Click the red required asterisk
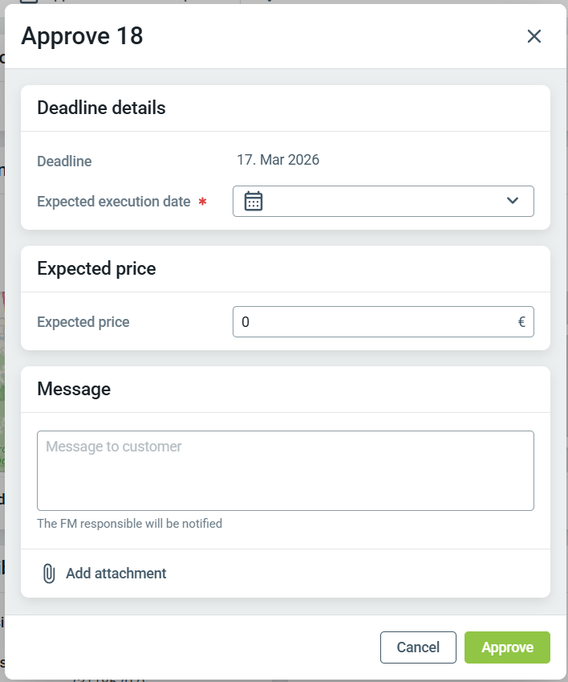 [202, 202]
